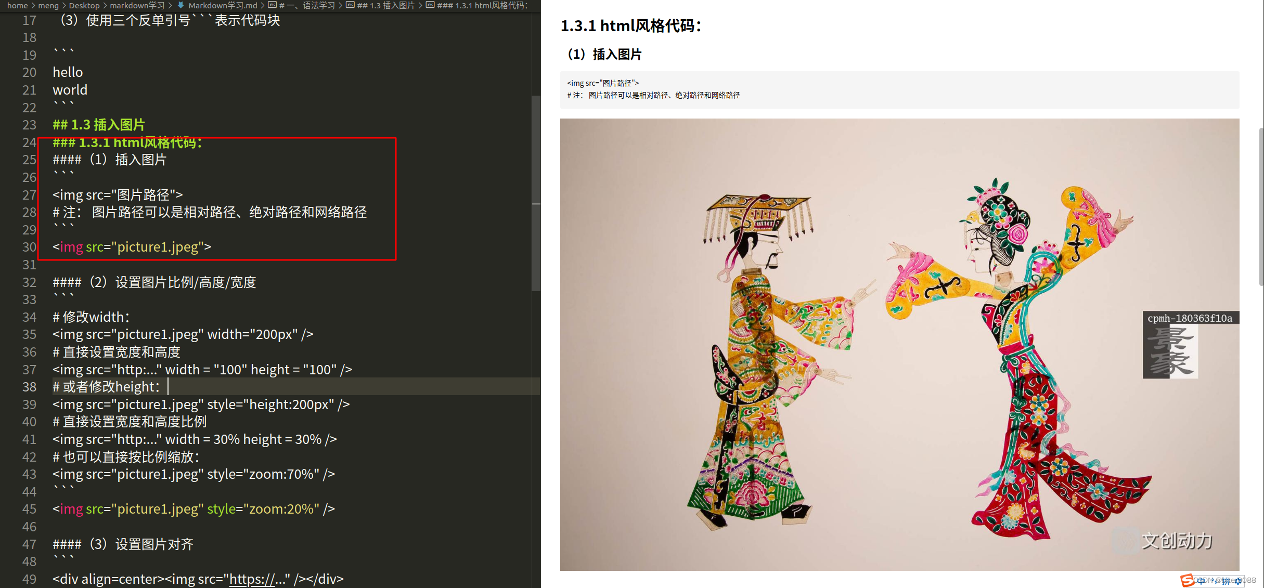Click preview code text <img src="图片路径">
Image resolution: width=1264 pixels, height=588 pixels.
[x=603, y=83]
